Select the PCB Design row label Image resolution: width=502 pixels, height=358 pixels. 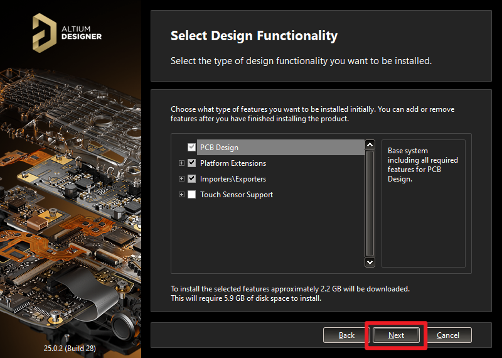coord(219,148)
